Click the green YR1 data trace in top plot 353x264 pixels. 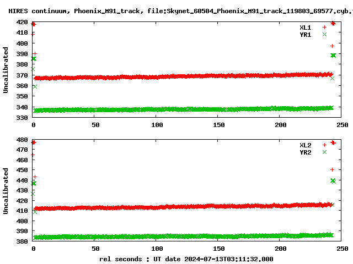point(184,109)
